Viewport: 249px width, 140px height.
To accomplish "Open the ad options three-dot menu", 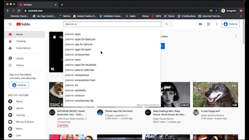I will pos(236,37).
